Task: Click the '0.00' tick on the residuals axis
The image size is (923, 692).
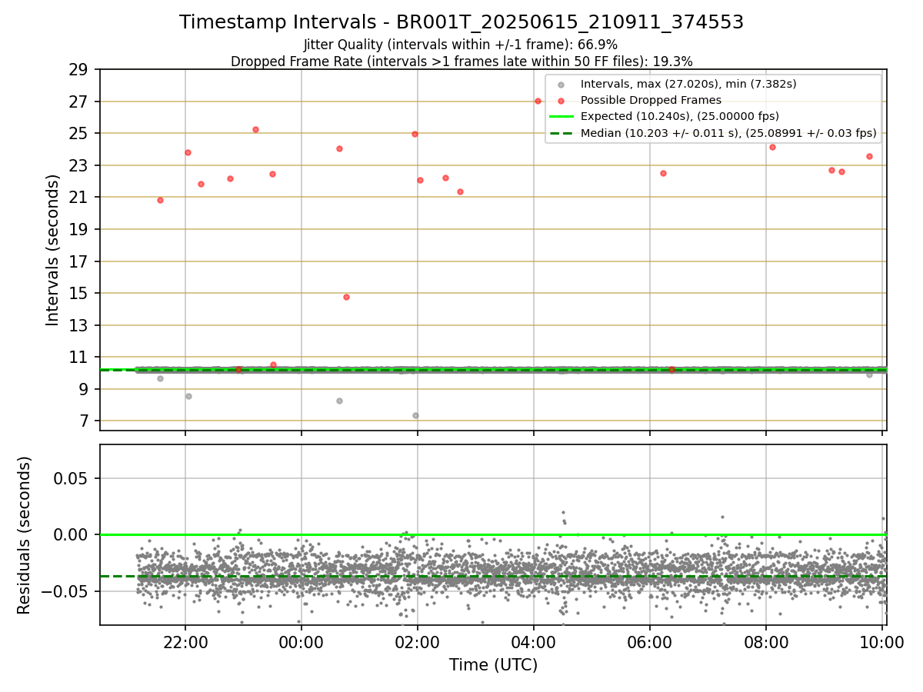Action: 72,534
